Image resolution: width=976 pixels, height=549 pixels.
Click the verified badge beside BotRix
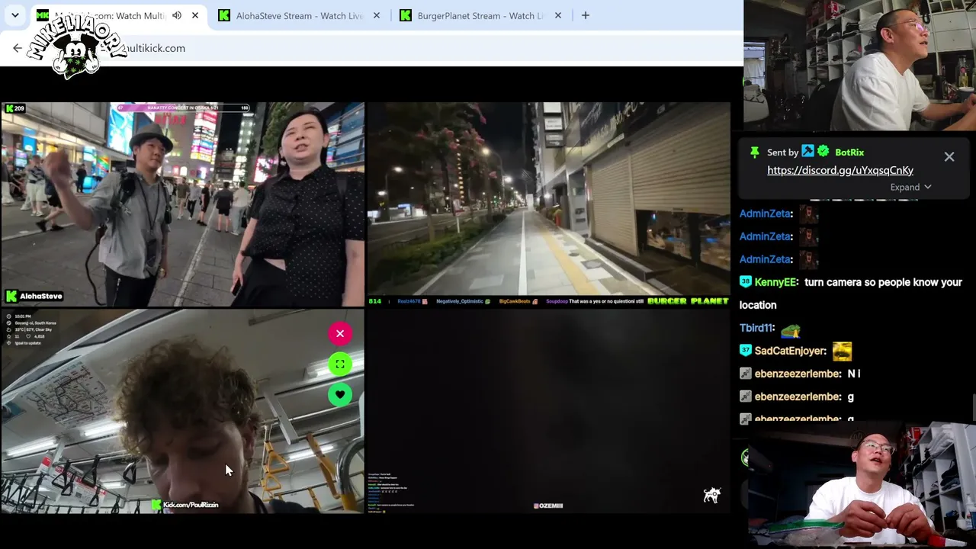pos(823,152)
